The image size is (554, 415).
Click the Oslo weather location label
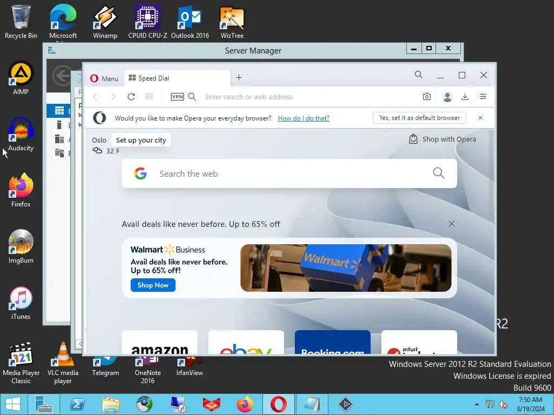pos(99,140)
